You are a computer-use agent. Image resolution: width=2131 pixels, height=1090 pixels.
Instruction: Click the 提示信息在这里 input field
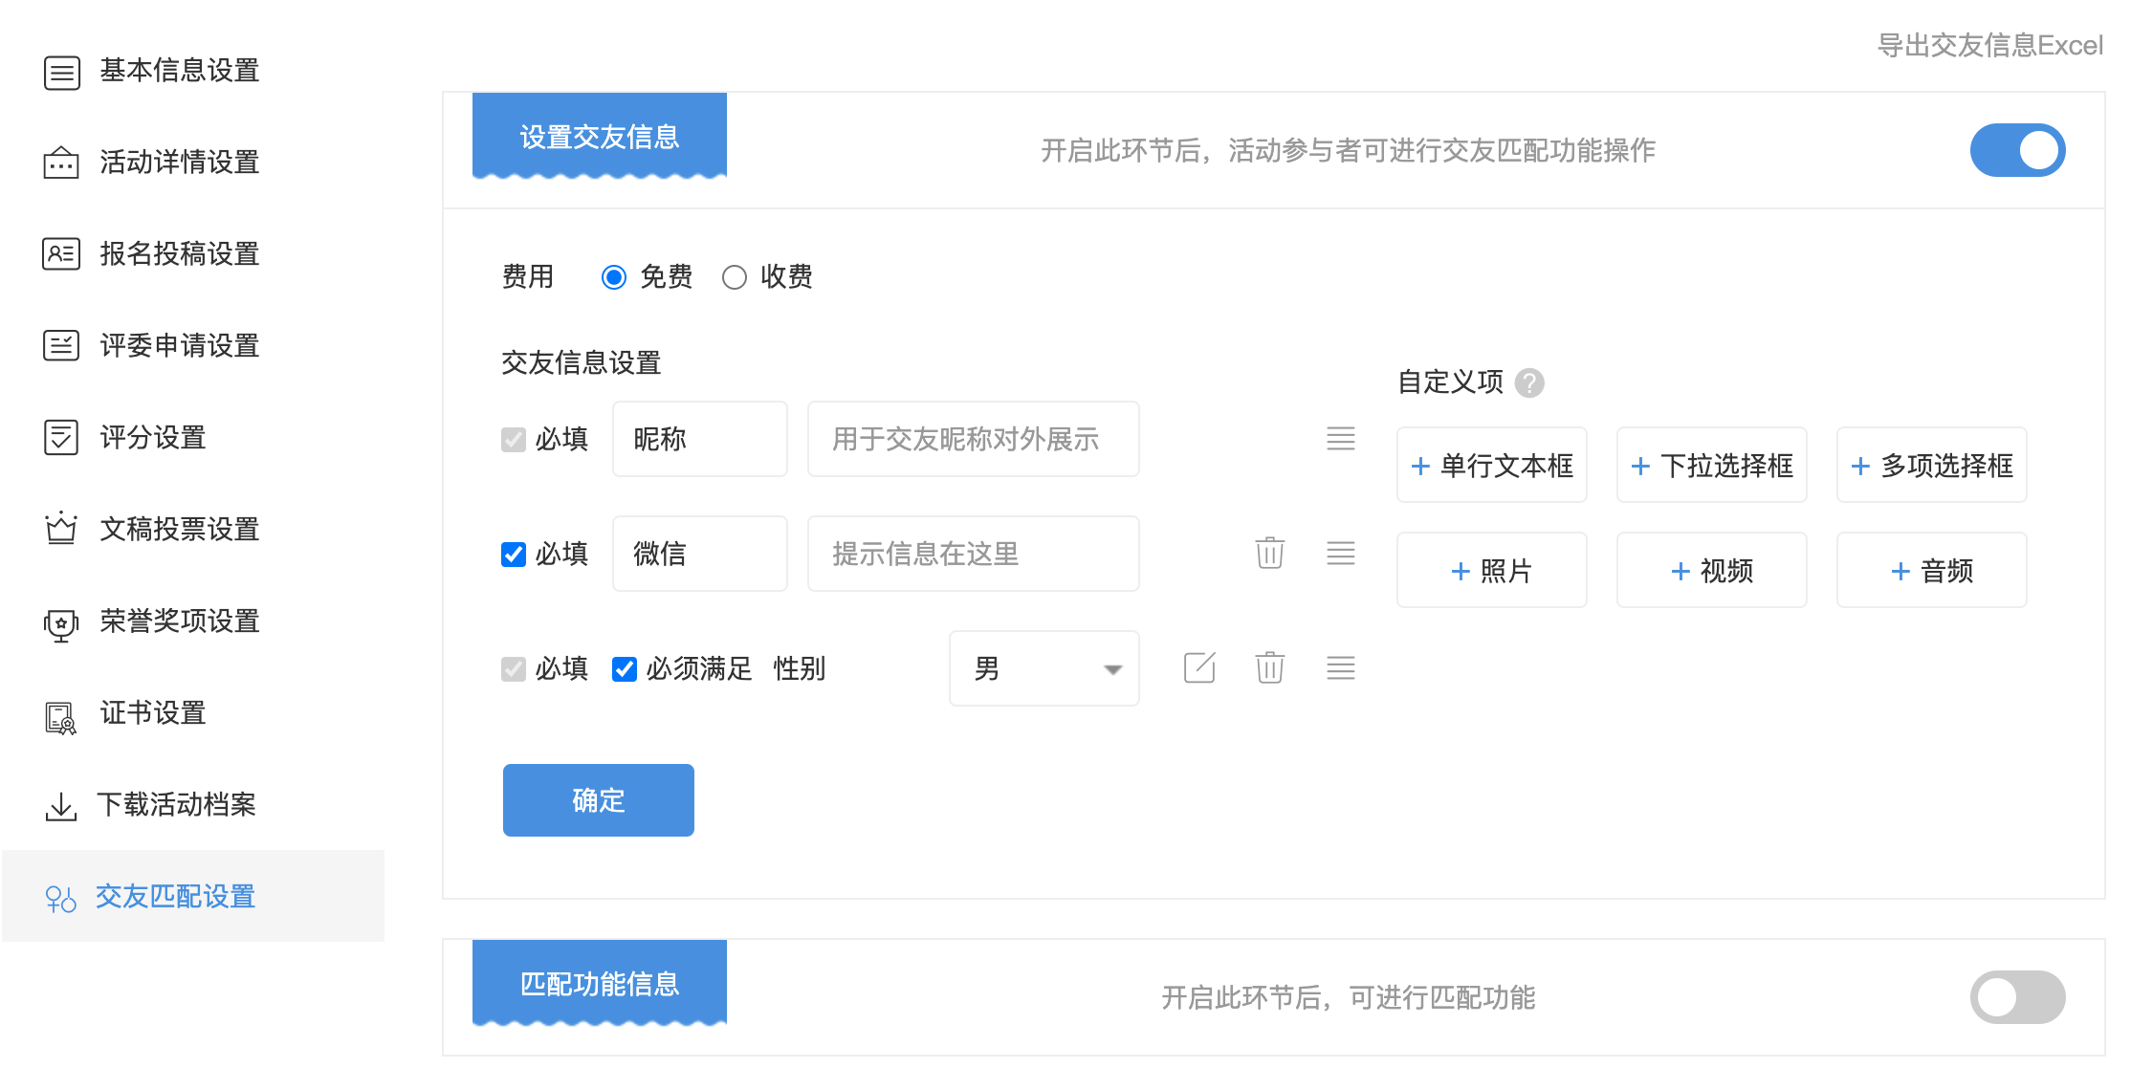(973, 554)
